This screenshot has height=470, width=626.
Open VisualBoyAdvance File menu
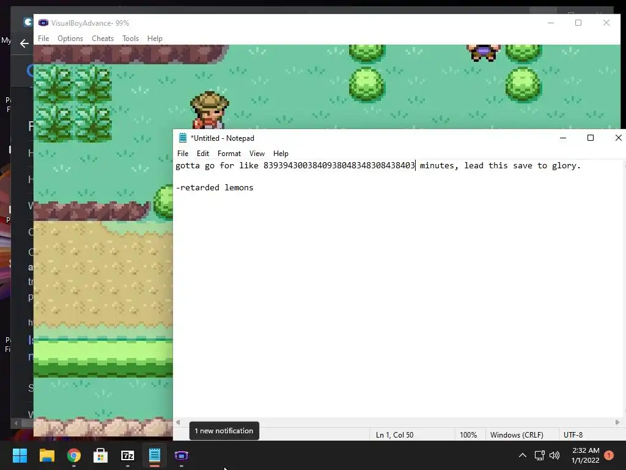(43, 39)
